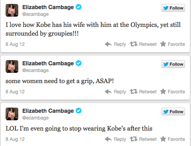
Task: Click verified badge on third tweet
Action: pyautogui.click(x=79, y=111)
